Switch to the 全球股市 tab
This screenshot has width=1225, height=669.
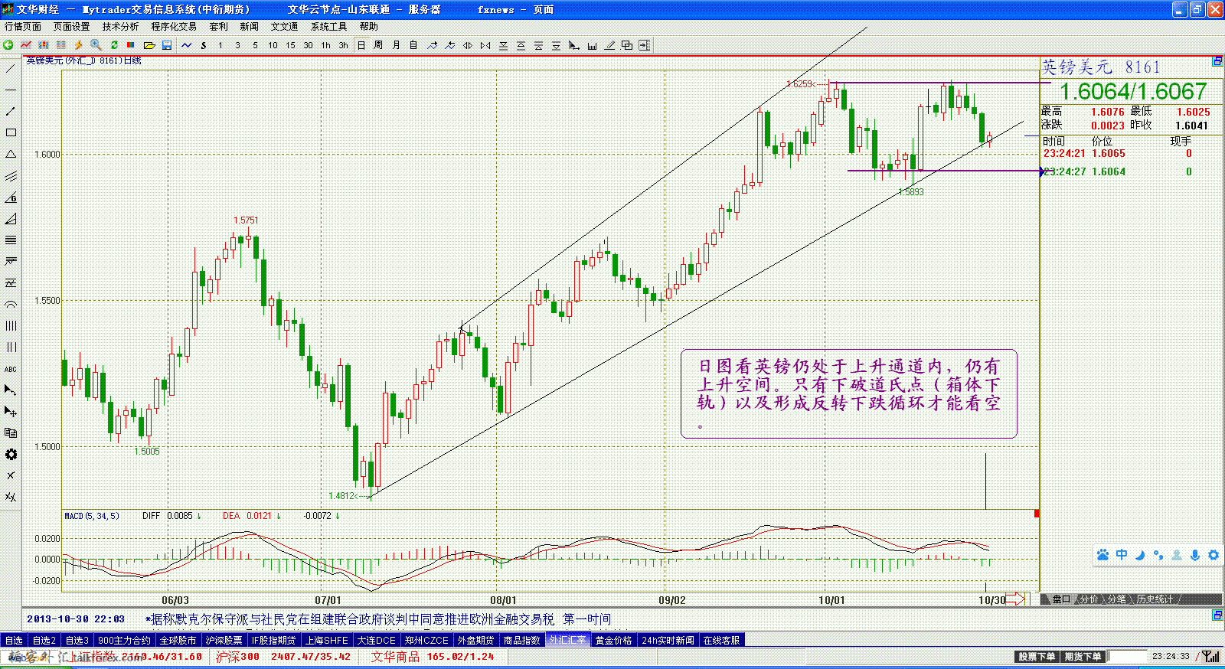(x=178, y=640)
